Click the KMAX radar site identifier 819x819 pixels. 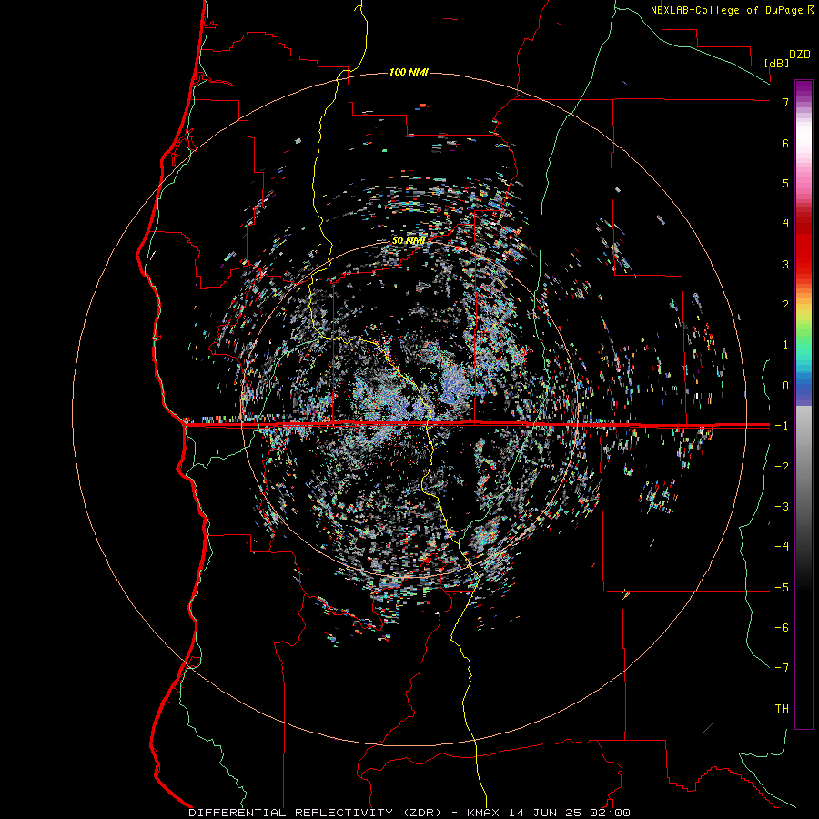point(485,813)
